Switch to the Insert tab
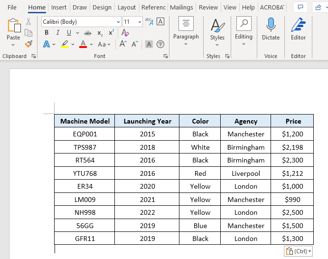Screen dimensions: 328x259 (x=59, y=8)
